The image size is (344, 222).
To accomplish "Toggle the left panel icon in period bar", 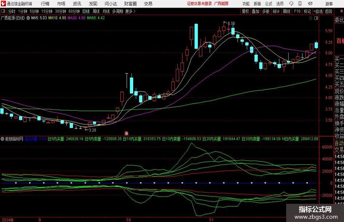I will click(3, 11).
